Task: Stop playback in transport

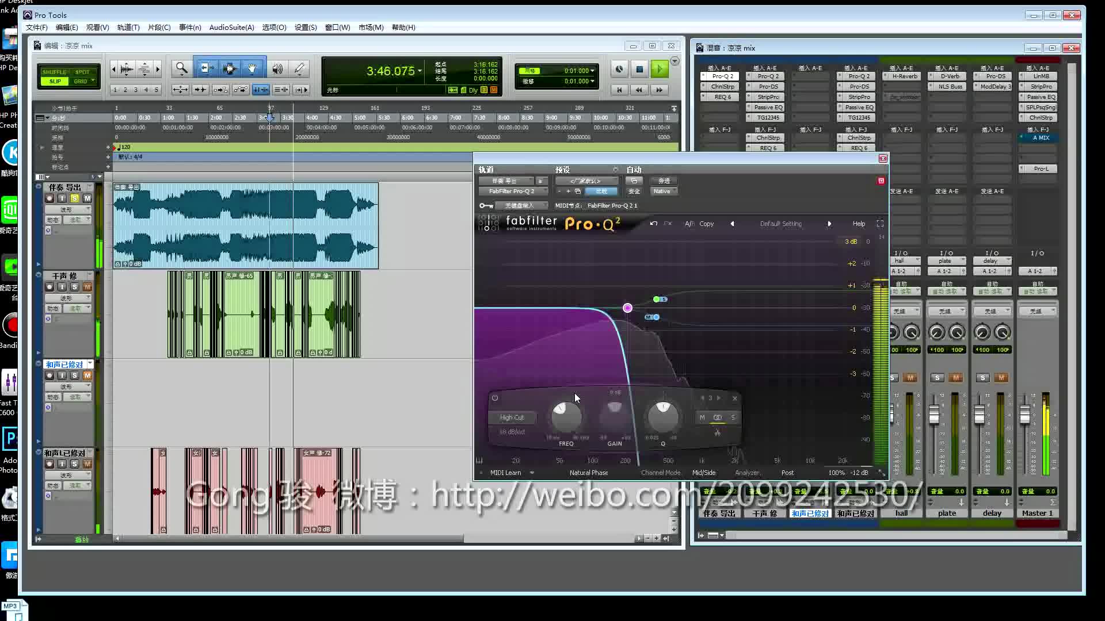Action: coord(639,70)
